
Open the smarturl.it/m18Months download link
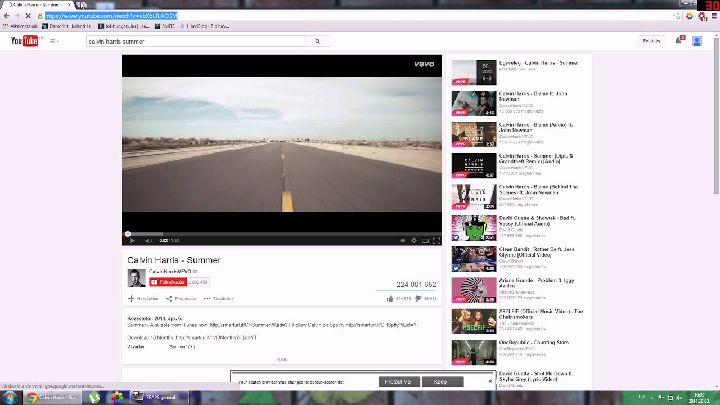tap(216, 337)
